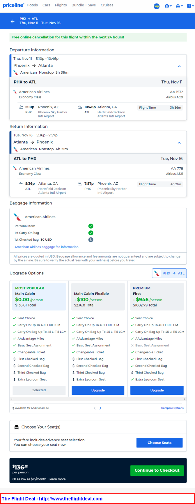This screenshot has width=195, height=504.
Task: Collapse the Atlanta to Phoenix return details
Action: 179,143
